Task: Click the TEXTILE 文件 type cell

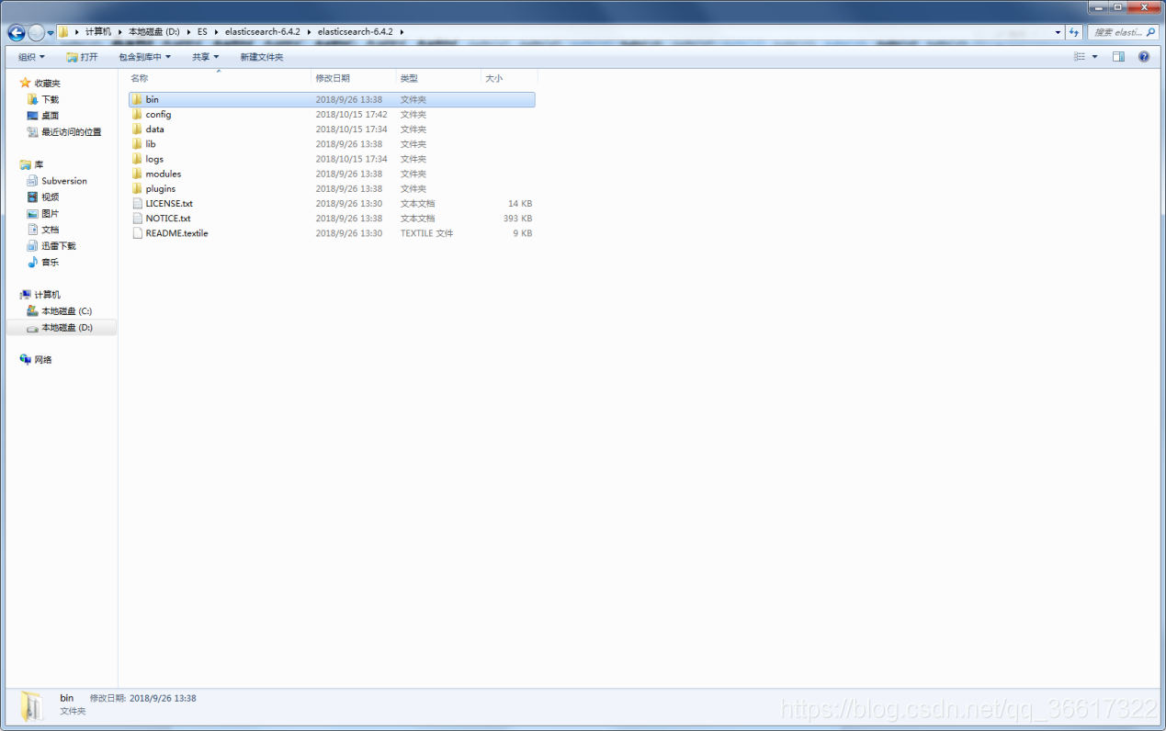Action: (426, 233)
